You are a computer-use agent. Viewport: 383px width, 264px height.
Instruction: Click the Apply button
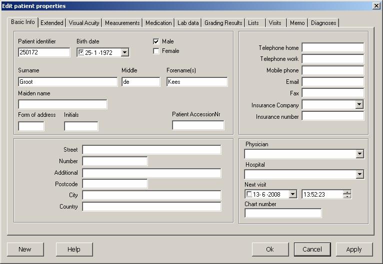(354, 250)
